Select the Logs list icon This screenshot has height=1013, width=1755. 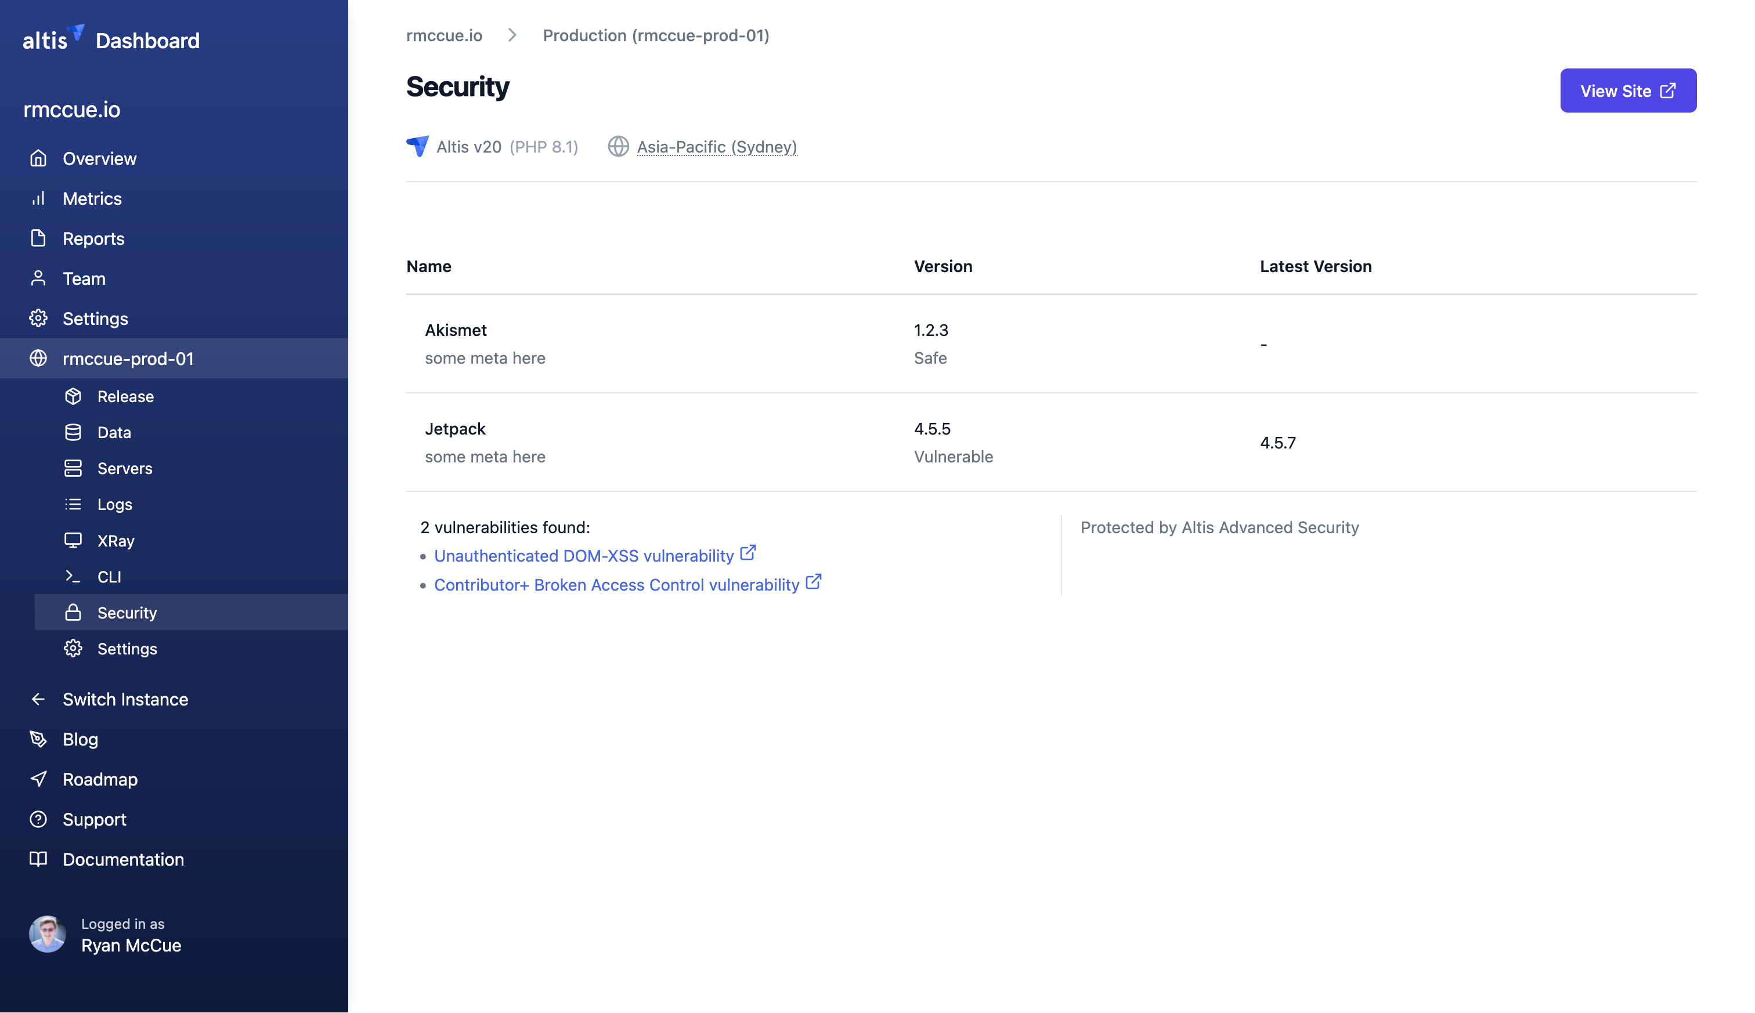pos(74,504)
